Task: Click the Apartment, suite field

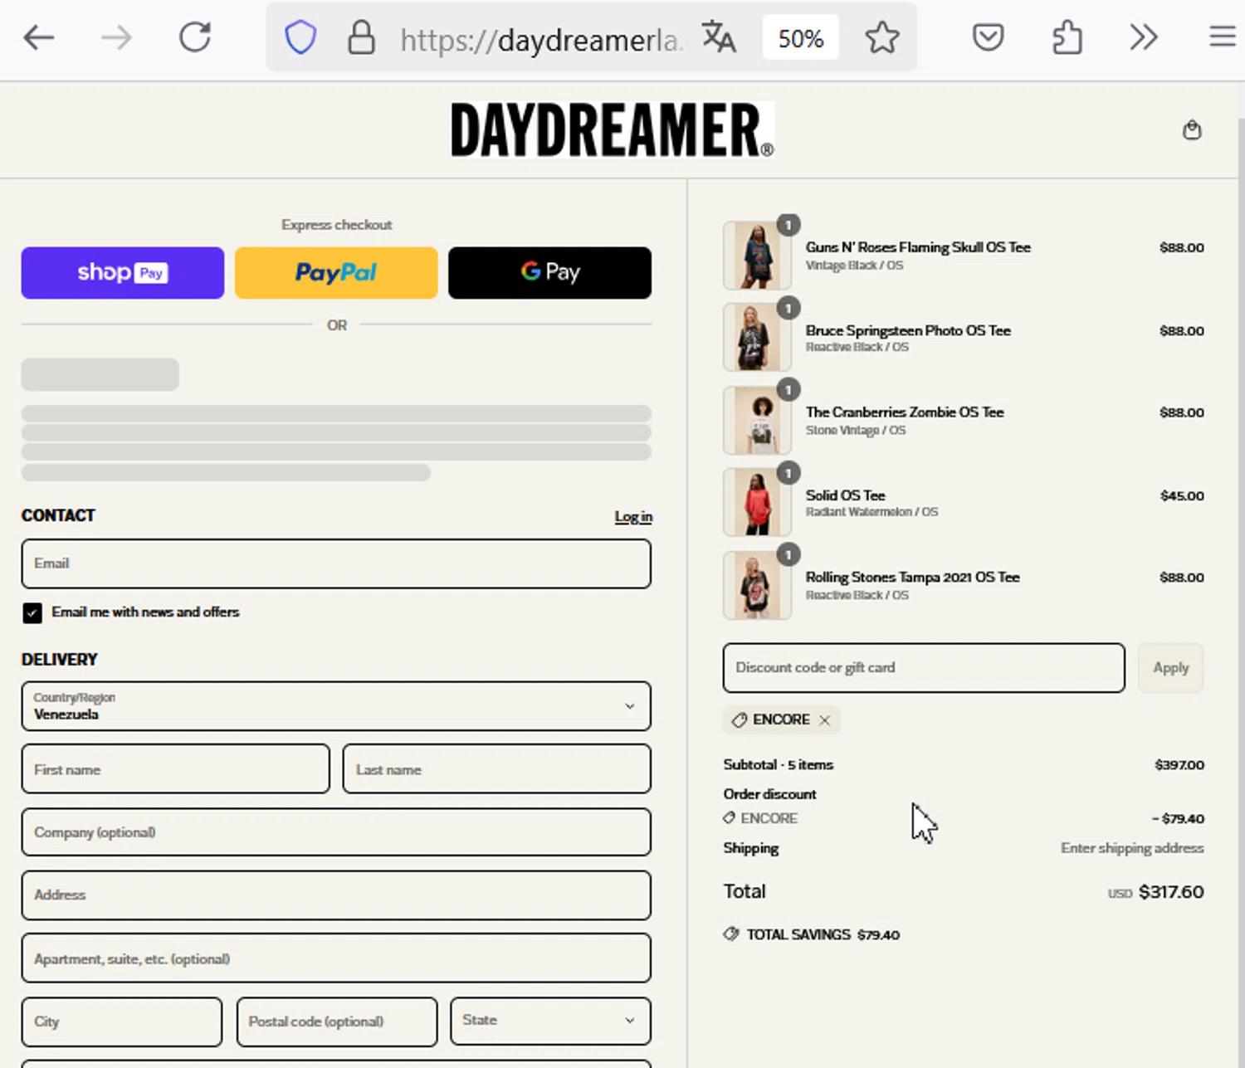Action: (x=336, y=958)
